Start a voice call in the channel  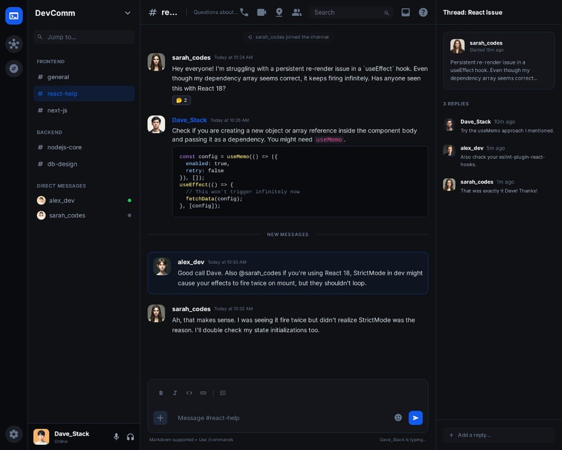click(244, 12)
